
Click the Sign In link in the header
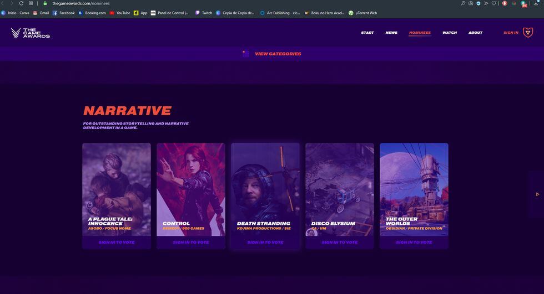(x=511, y=33)
